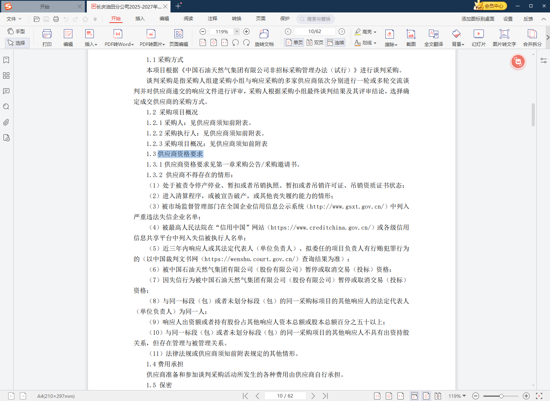Toggle single page layout in status bar

[426, 396]
